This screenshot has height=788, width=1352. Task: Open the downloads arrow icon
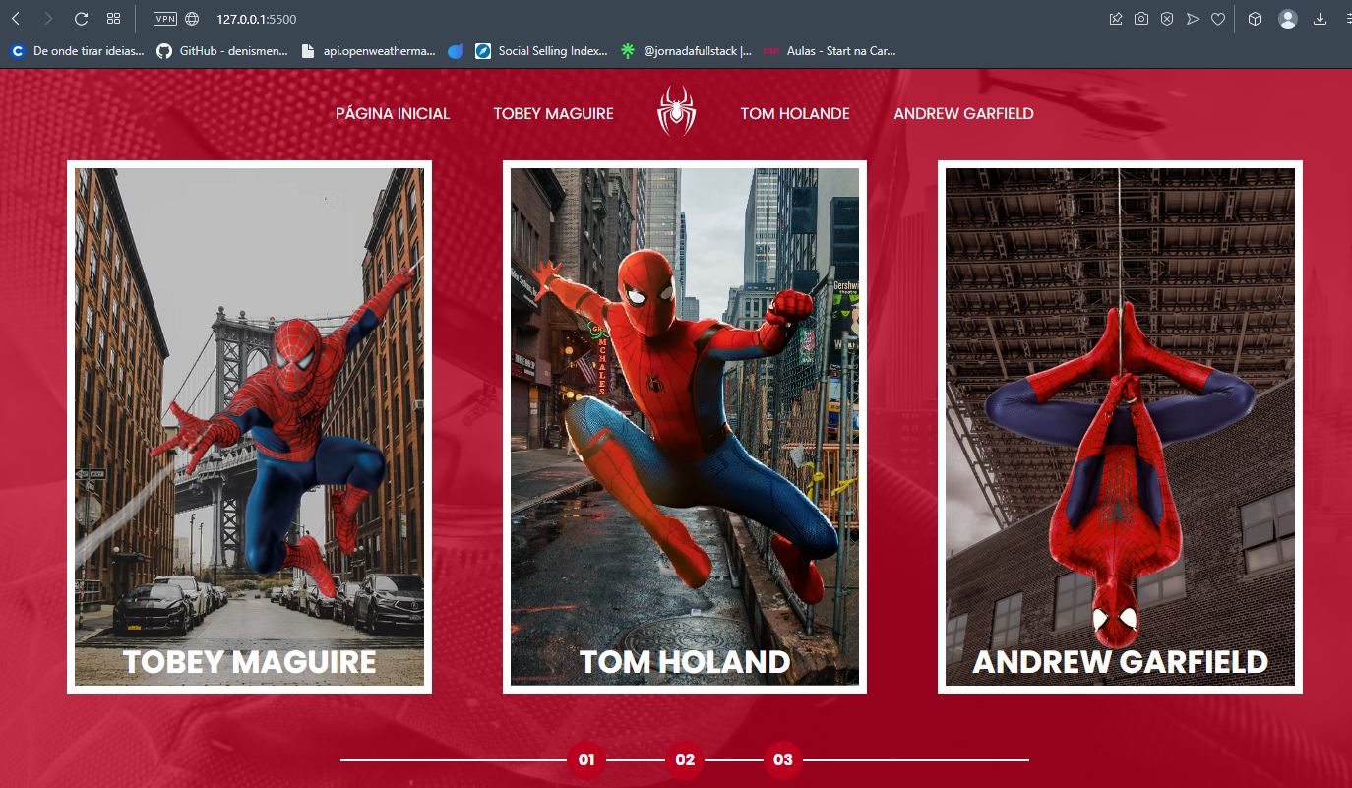pyautogui.click(x=1321, y=19)
